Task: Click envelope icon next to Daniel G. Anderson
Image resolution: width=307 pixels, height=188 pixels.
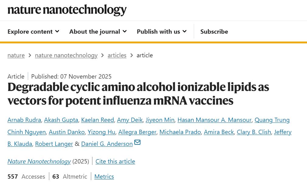Action: point(137,142)
